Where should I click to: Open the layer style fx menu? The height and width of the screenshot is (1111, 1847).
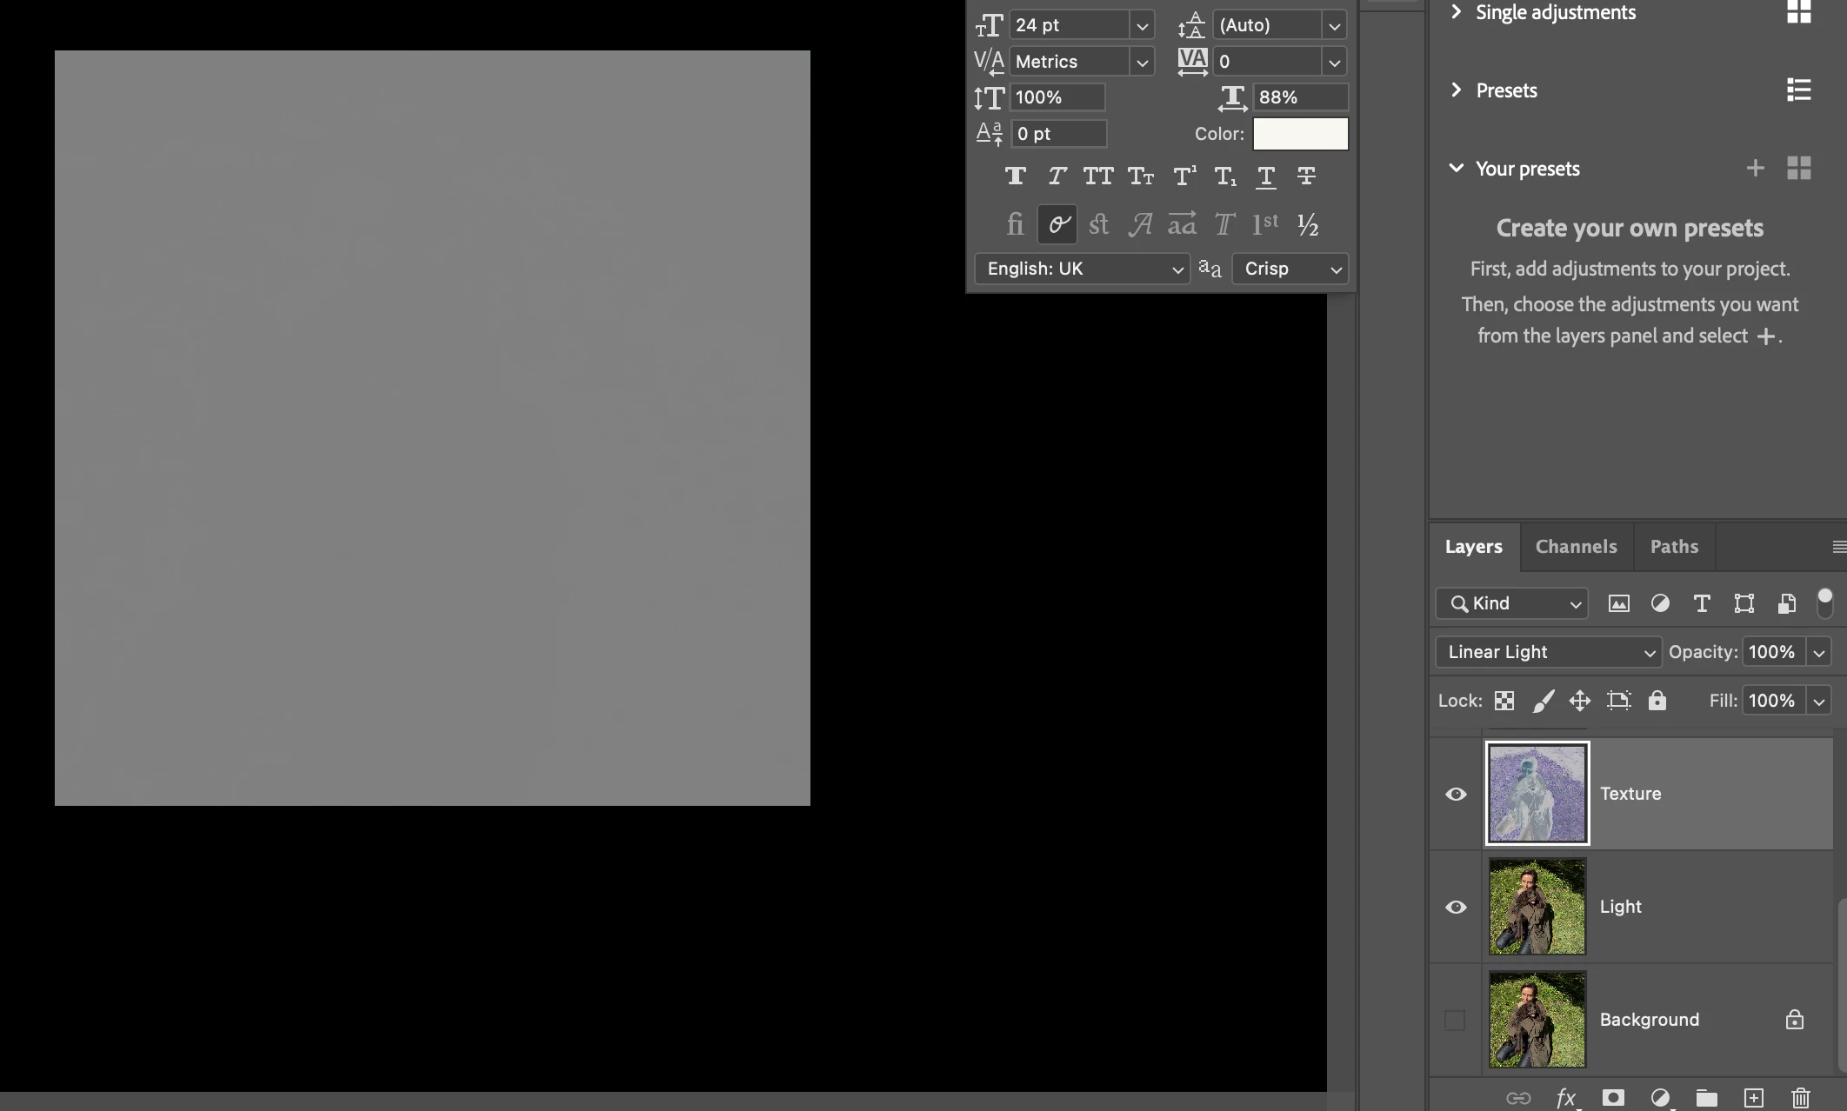(x=1566, y=1098)
